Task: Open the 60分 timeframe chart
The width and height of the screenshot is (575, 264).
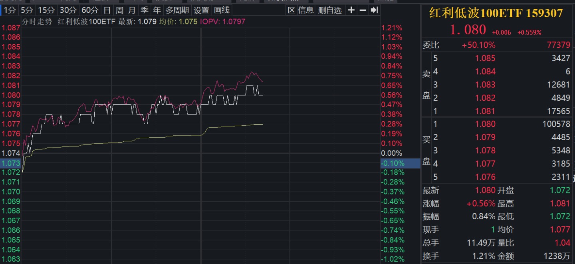Action: pyautogui.click(x=89, y=10)
